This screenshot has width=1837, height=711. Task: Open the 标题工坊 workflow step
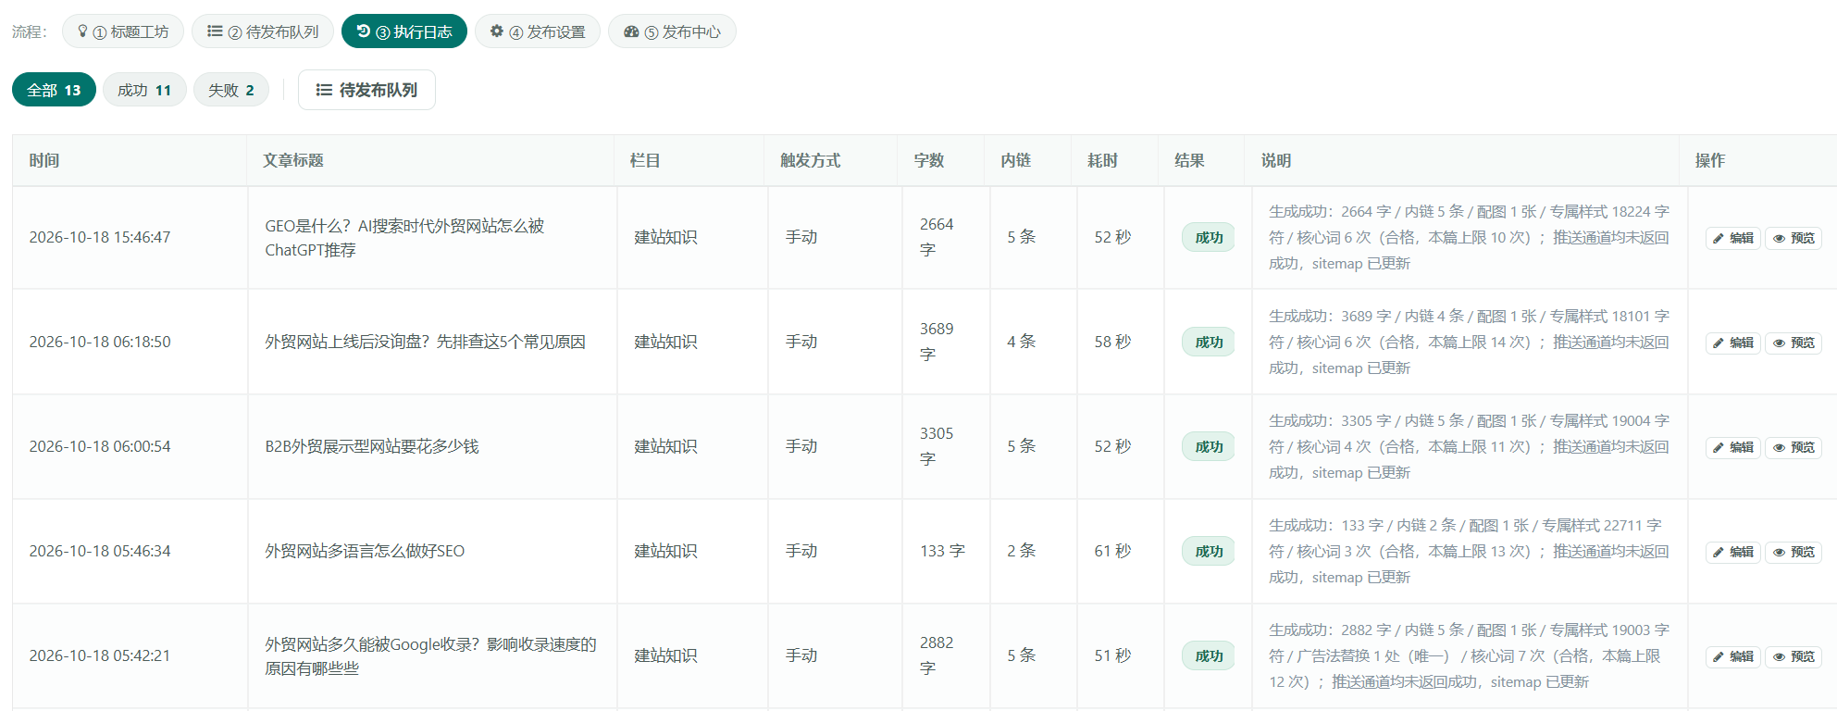coord(123,31)
